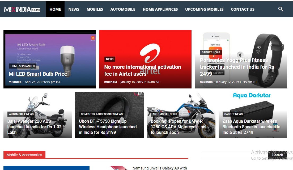
Task: Click the HOME APPLIANCES category tag on bulb article
Action: (22, 66)
